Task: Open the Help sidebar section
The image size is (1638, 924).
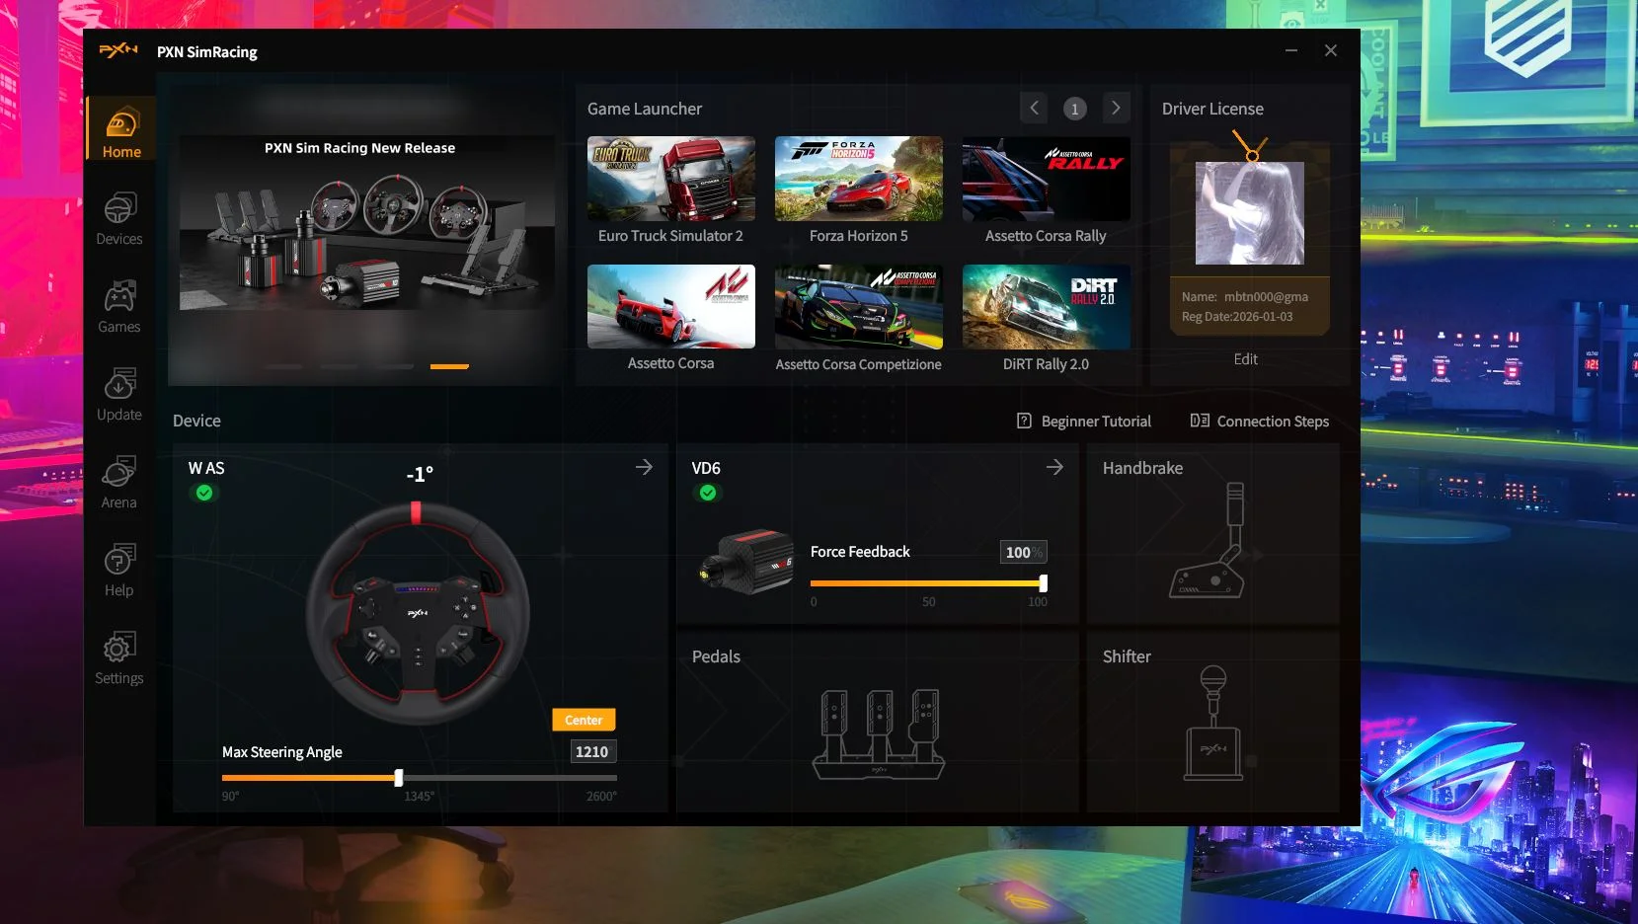Action: pos(119,570)
